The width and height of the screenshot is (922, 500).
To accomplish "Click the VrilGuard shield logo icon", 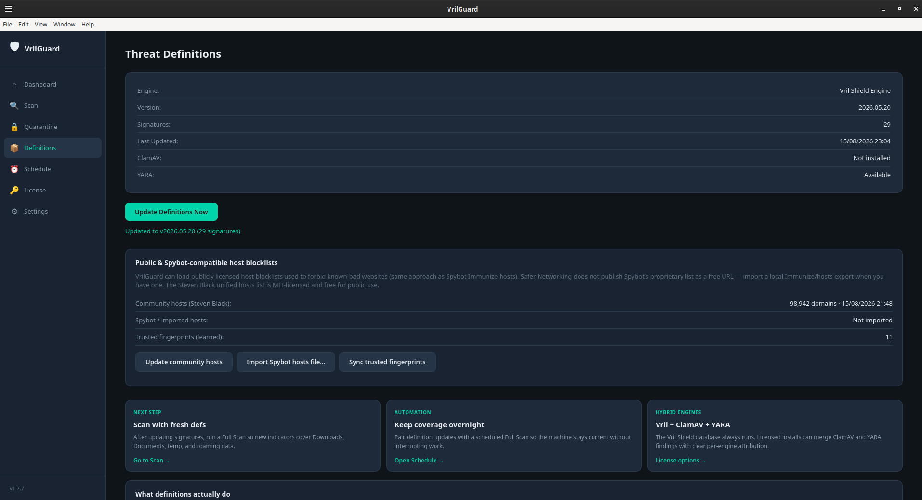I will point(14,47).
